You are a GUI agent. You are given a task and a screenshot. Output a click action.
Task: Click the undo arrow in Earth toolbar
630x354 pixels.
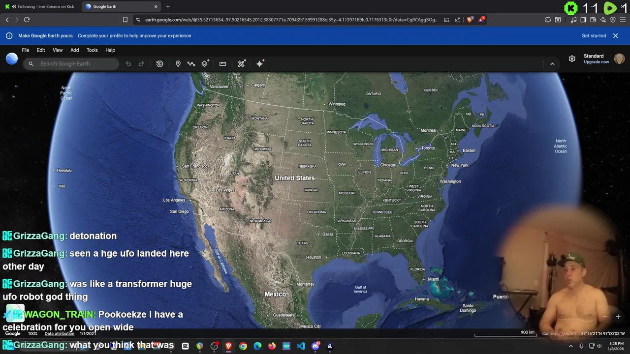click(x=128, y=64)
